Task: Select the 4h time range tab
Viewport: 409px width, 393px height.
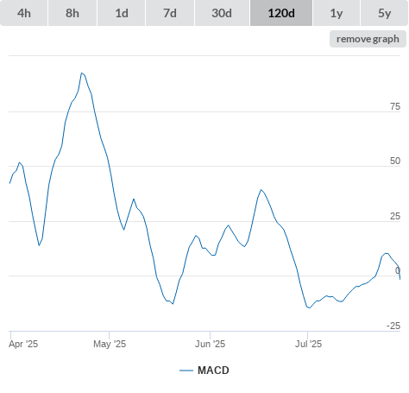Action: pyautogui.click(x=24, y=13)
